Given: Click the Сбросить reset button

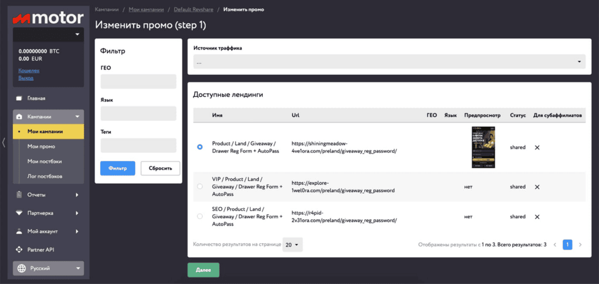Looking at the screenshot, I should pos(160,168).
